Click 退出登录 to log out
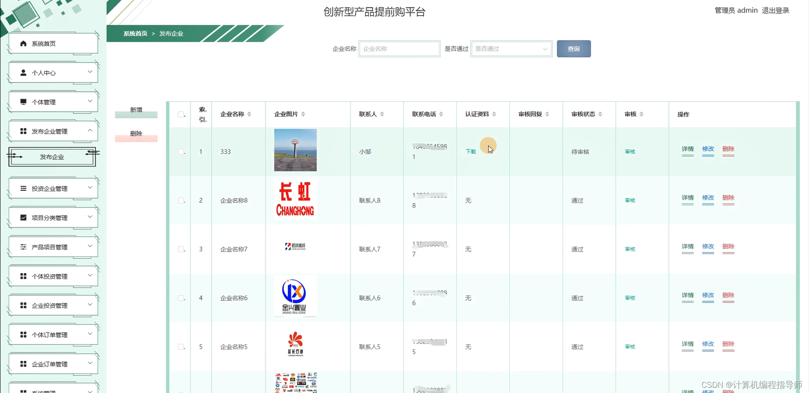This screenshot has width=809, height=393. point(775,10)
